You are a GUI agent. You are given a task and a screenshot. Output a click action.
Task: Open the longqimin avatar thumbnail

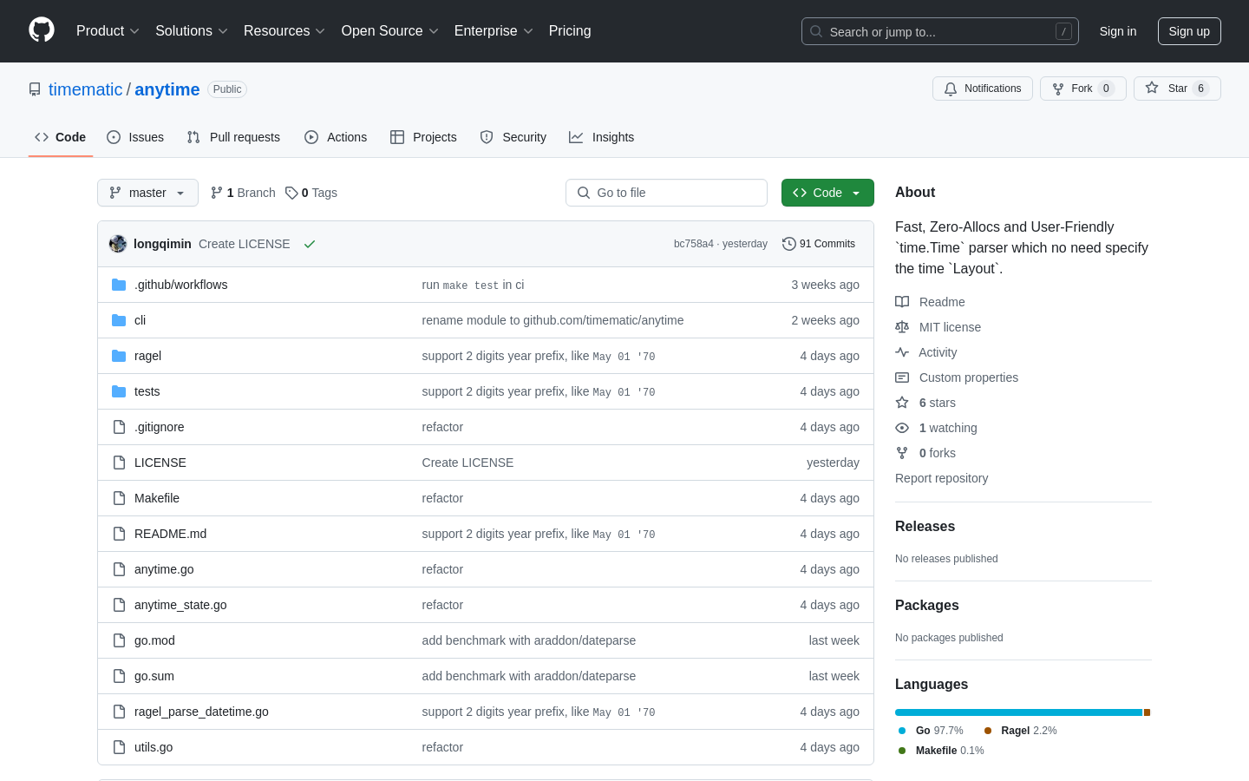click(118, 244)
